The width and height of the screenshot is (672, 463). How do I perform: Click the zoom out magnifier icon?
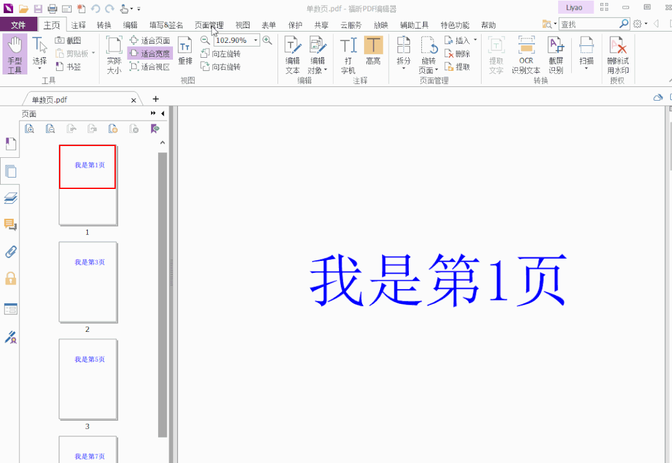tap(205, 40)
